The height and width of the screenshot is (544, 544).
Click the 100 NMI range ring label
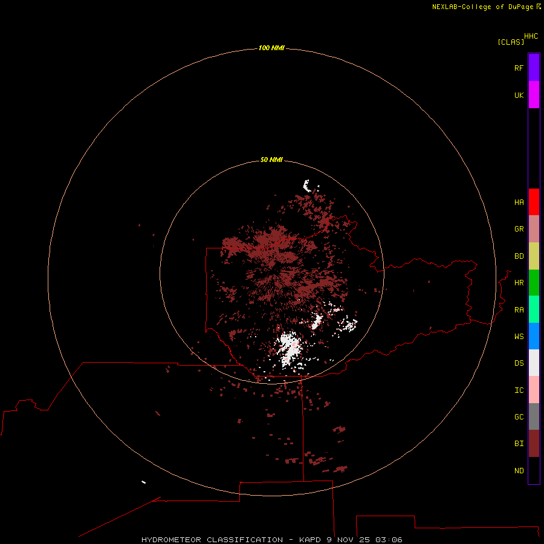271,48
